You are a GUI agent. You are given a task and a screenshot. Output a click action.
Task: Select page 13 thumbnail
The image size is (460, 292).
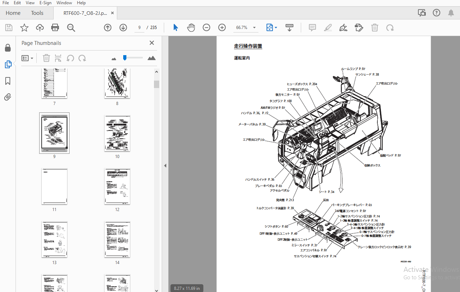[x=54, y=239]
